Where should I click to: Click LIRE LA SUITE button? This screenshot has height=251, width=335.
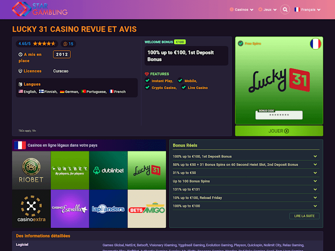(x=304, y=216)
